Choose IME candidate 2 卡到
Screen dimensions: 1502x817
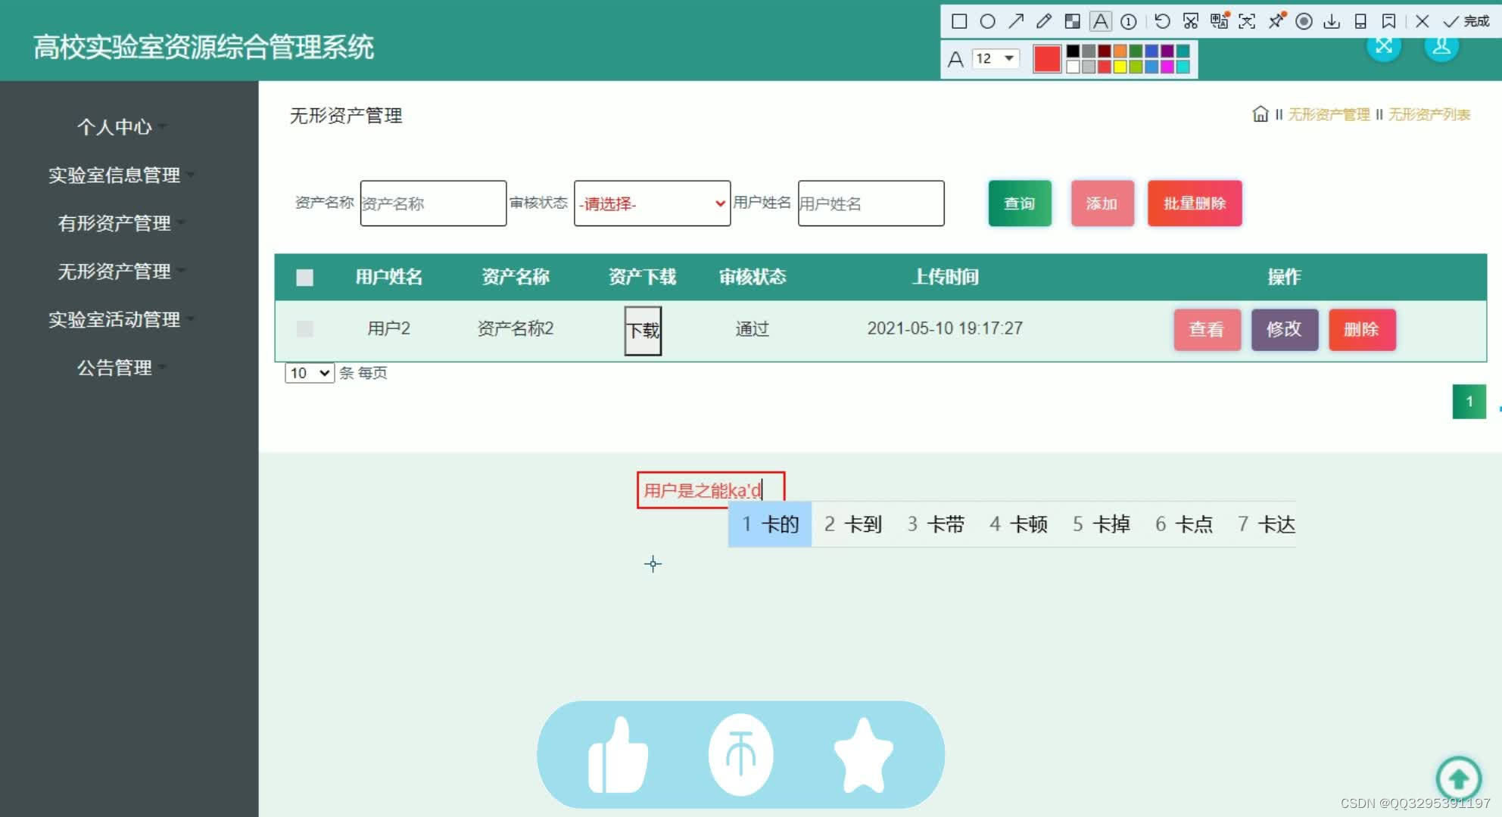point(853,524)
